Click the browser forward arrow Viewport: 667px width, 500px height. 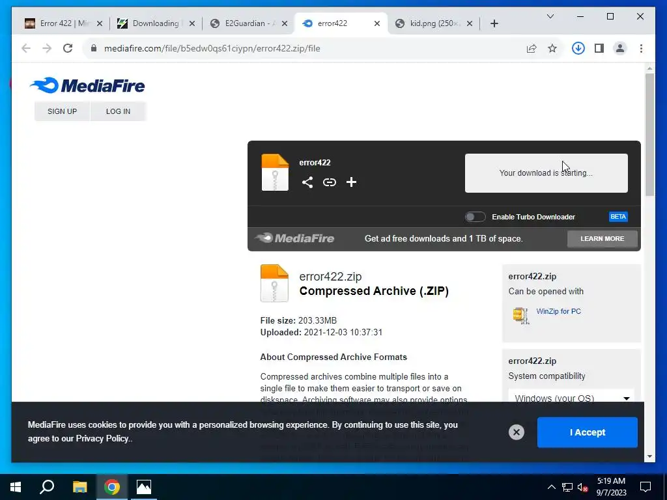[x=47, y=48]
